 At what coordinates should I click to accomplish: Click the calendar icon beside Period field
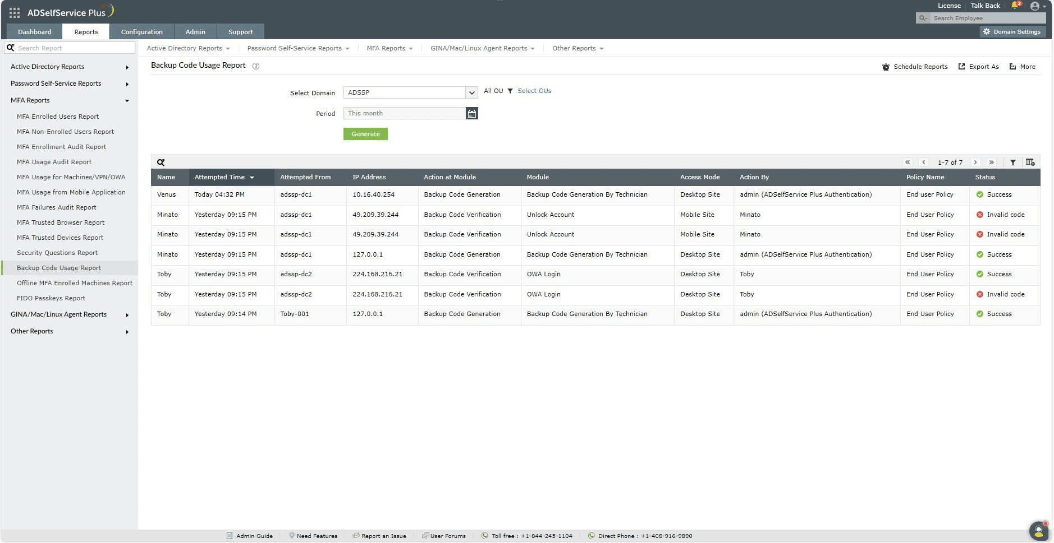pos(472,113)
